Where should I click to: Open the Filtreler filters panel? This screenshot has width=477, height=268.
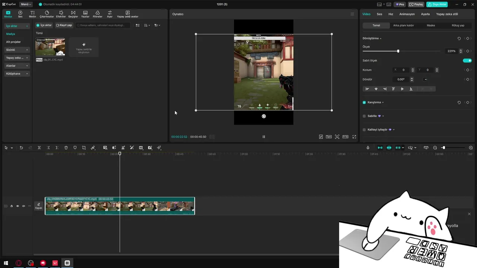97,14
